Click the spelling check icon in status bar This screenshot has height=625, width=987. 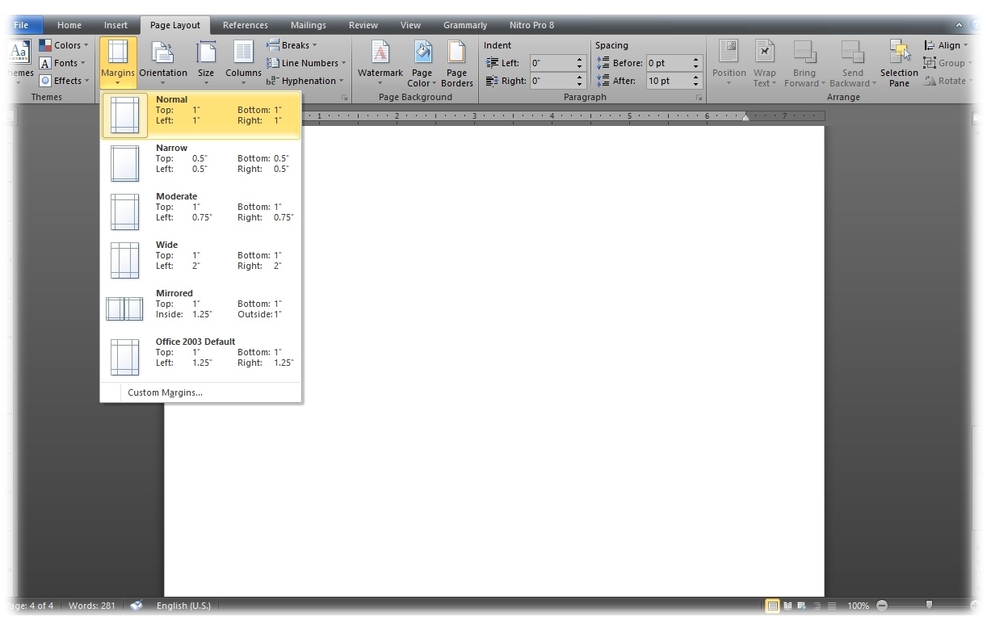pos(136,606)
